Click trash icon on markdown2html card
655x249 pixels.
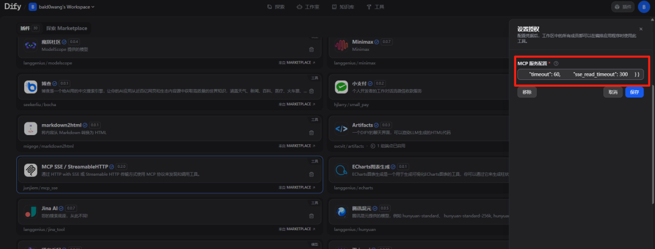tap(312, 133)
